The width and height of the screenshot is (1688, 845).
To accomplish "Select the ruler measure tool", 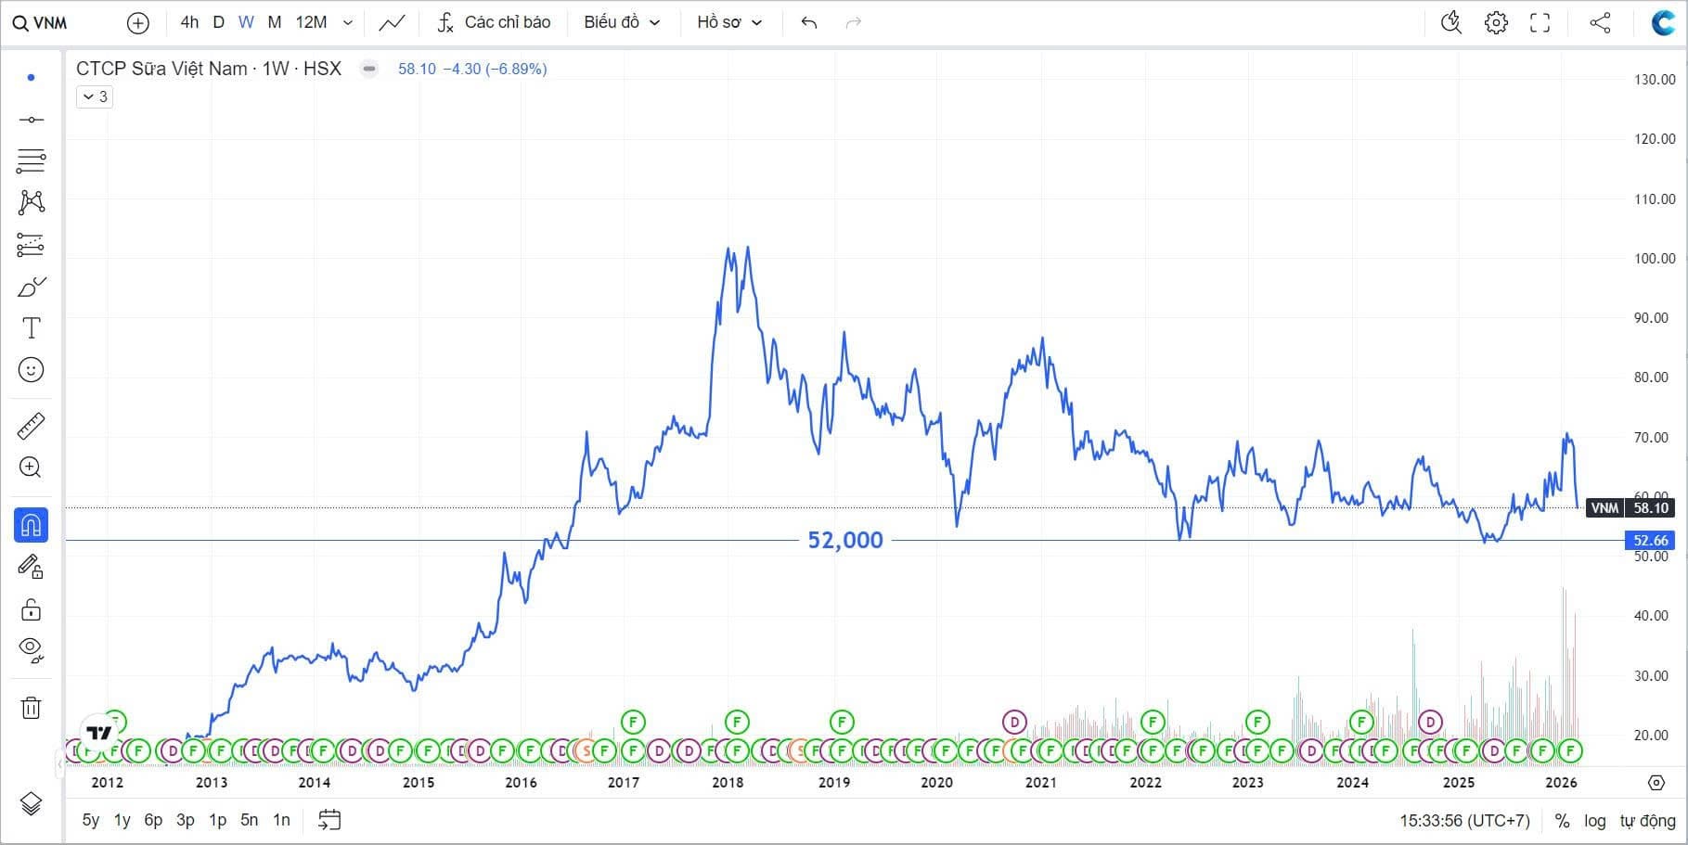I will tap(31, 427).
